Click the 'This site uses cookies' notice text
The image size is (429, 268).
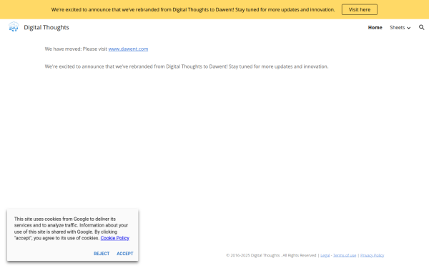[71, 229]
